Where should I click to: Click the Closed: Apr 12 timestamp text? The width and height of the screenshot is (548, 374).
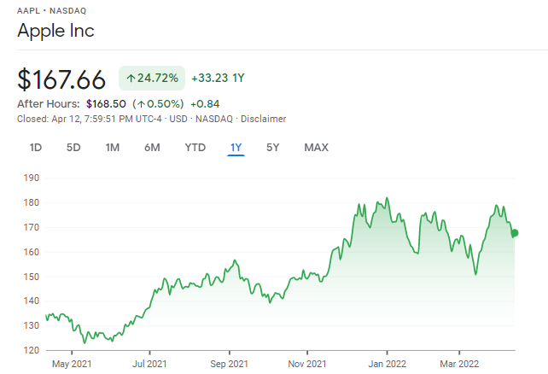point(90,120)
